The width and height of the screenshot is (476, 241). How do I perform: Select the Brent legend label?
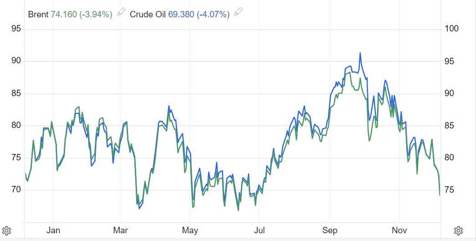pyautogui.click(x=38, y=14)
